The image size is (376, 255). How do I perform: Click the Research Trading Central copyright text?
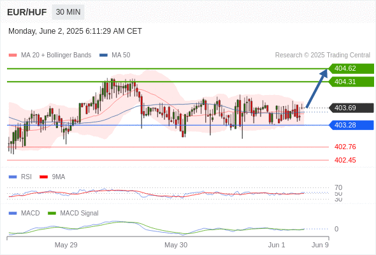click(x=322, y=55)
